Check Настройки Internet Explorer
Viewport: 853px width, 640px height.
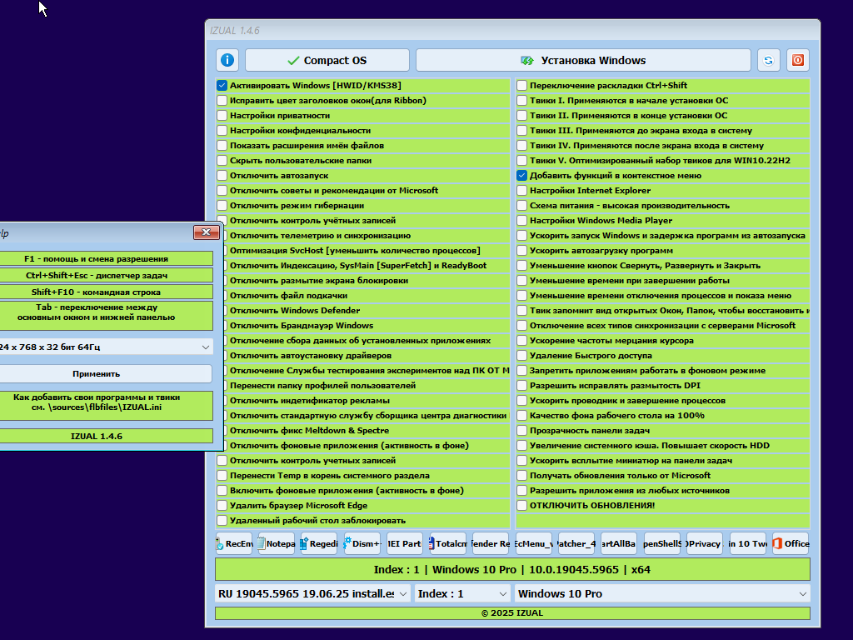[521, 191]
